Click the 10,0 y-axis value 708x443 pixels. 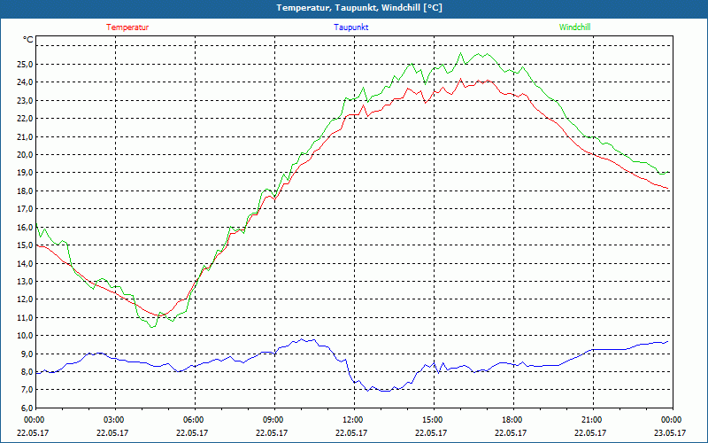pyautogui.click(x=25, y=336)
